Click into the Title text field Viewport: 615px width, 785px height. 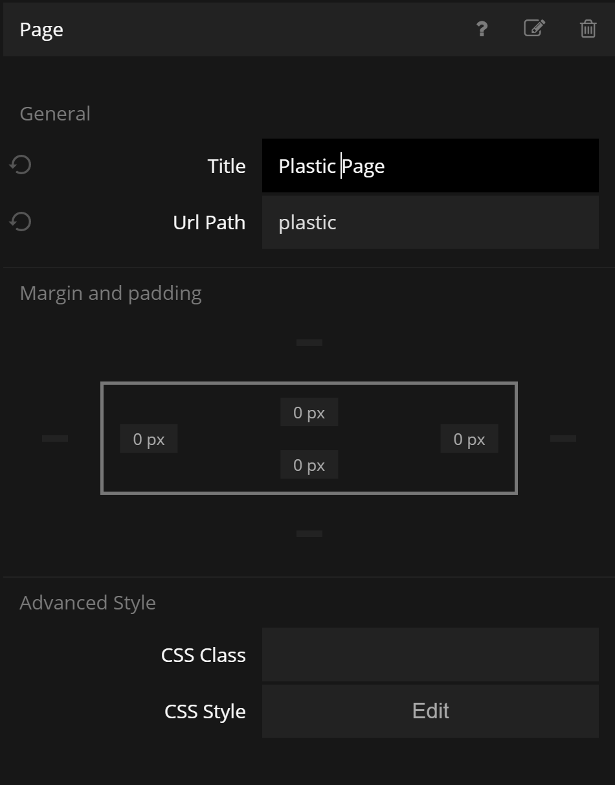point(430,166)
